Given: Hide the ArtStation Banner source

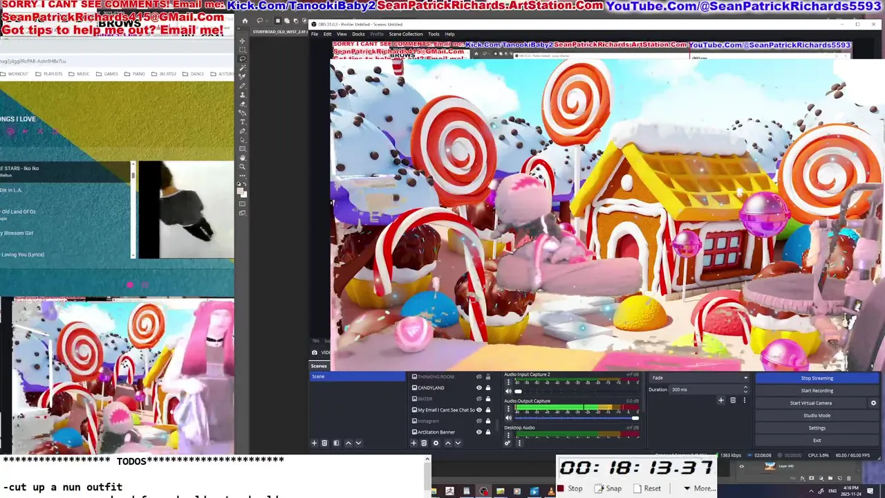Looking at the screenshot, I should pyautogui.click(x=479, y=432).
